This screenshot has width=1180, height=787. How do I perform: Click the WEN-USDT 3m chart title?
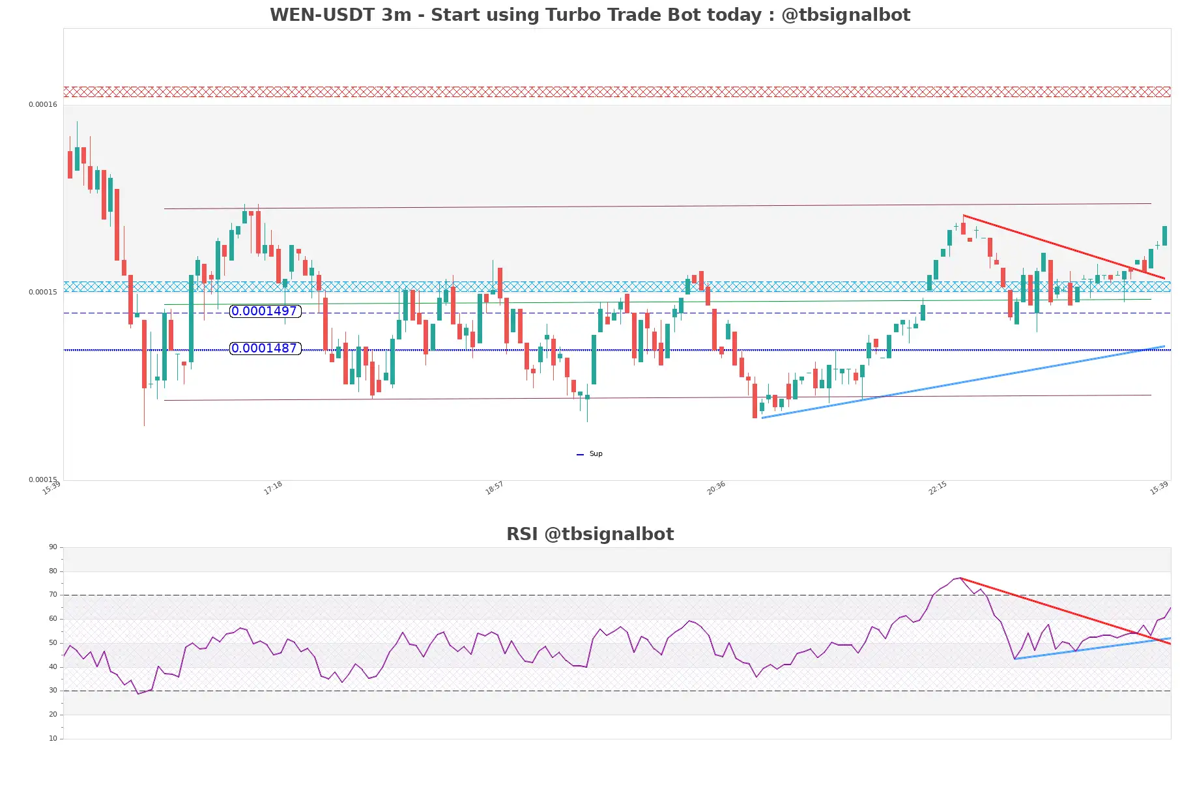click(x=590, y=15)
